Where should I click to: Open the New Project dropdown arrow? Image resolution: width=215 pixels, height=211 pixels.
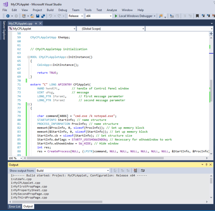click(x=28, y=16)
